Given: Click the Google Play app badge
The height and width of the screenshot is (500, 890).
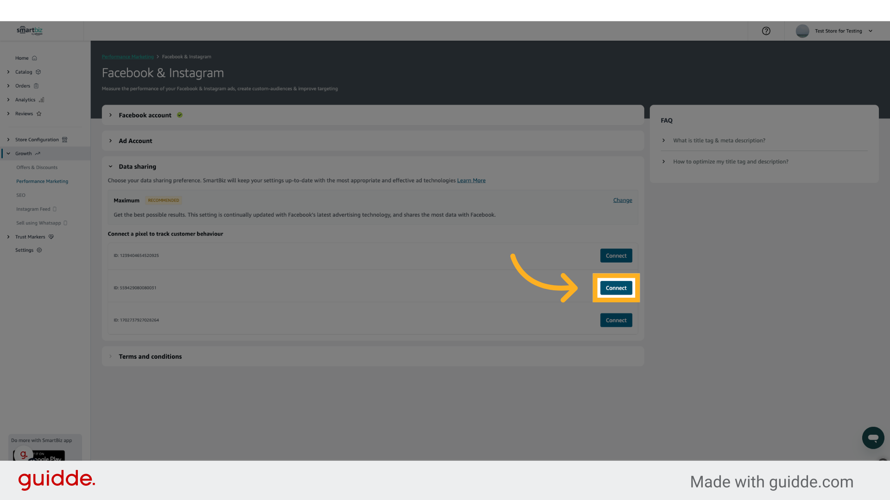Looking at the screenshot, I should click(x=39, y=456).
